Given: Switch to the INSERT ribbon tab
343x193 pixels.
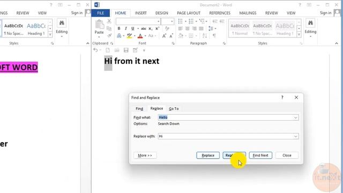Looking at the screenshot, I should pyautogui.click(x=140, y=13).
